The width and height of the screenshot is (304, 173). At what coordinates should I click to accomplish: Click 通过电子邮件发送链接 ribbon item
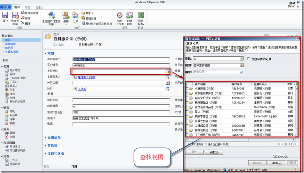[97, 24]
